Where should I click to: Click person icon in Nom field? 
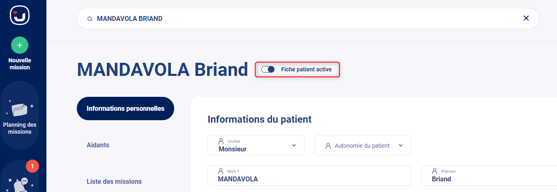[221, 171]
